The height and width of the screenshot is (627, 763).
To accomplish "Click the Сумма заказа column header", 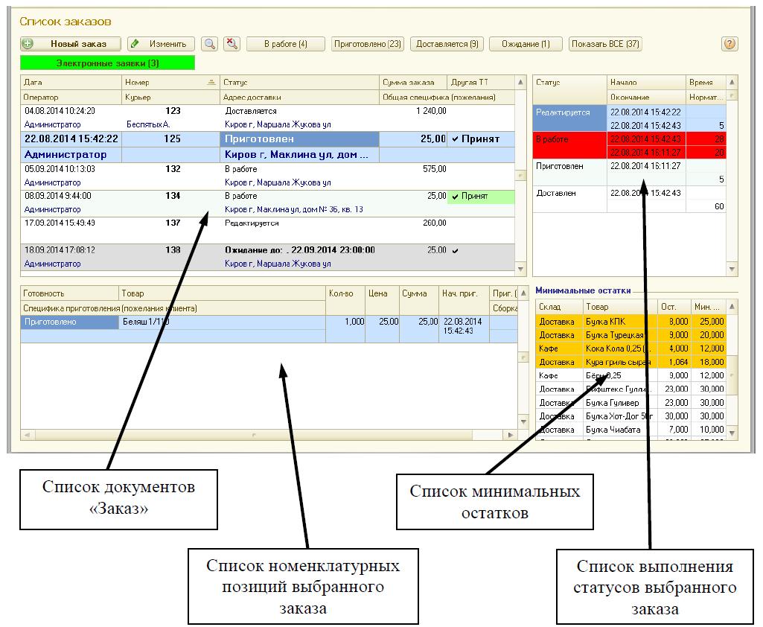I will point(413,82).
